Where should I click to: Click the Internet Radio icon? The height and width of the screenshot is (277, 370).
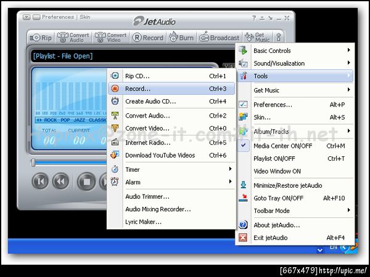pos(115,142)
